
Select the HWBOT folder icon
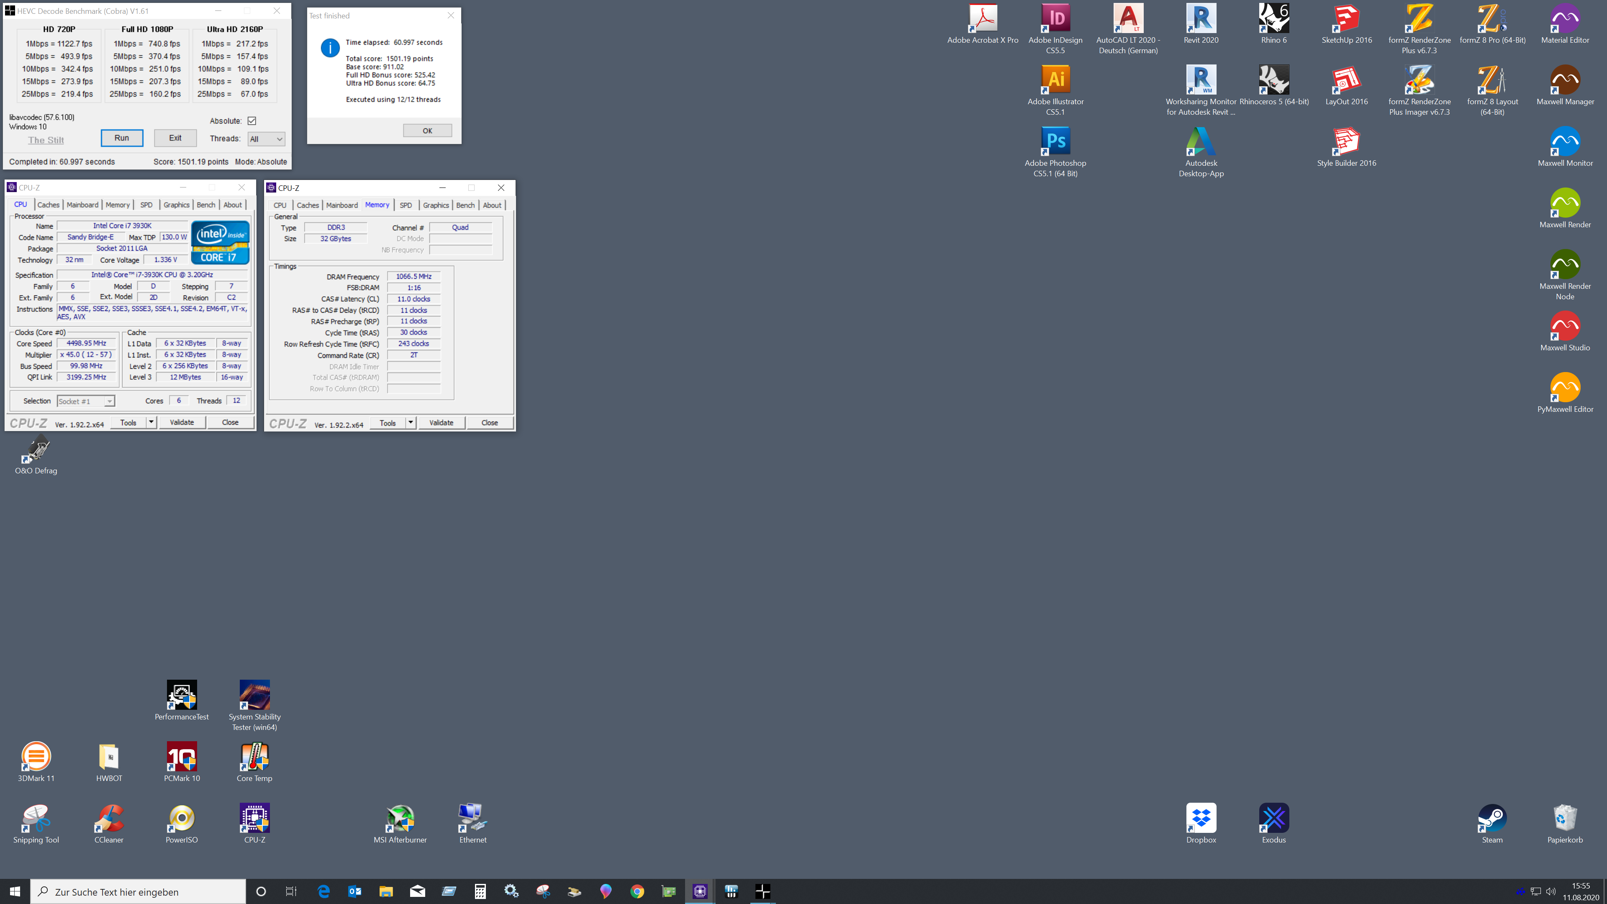tap(108, 762)
